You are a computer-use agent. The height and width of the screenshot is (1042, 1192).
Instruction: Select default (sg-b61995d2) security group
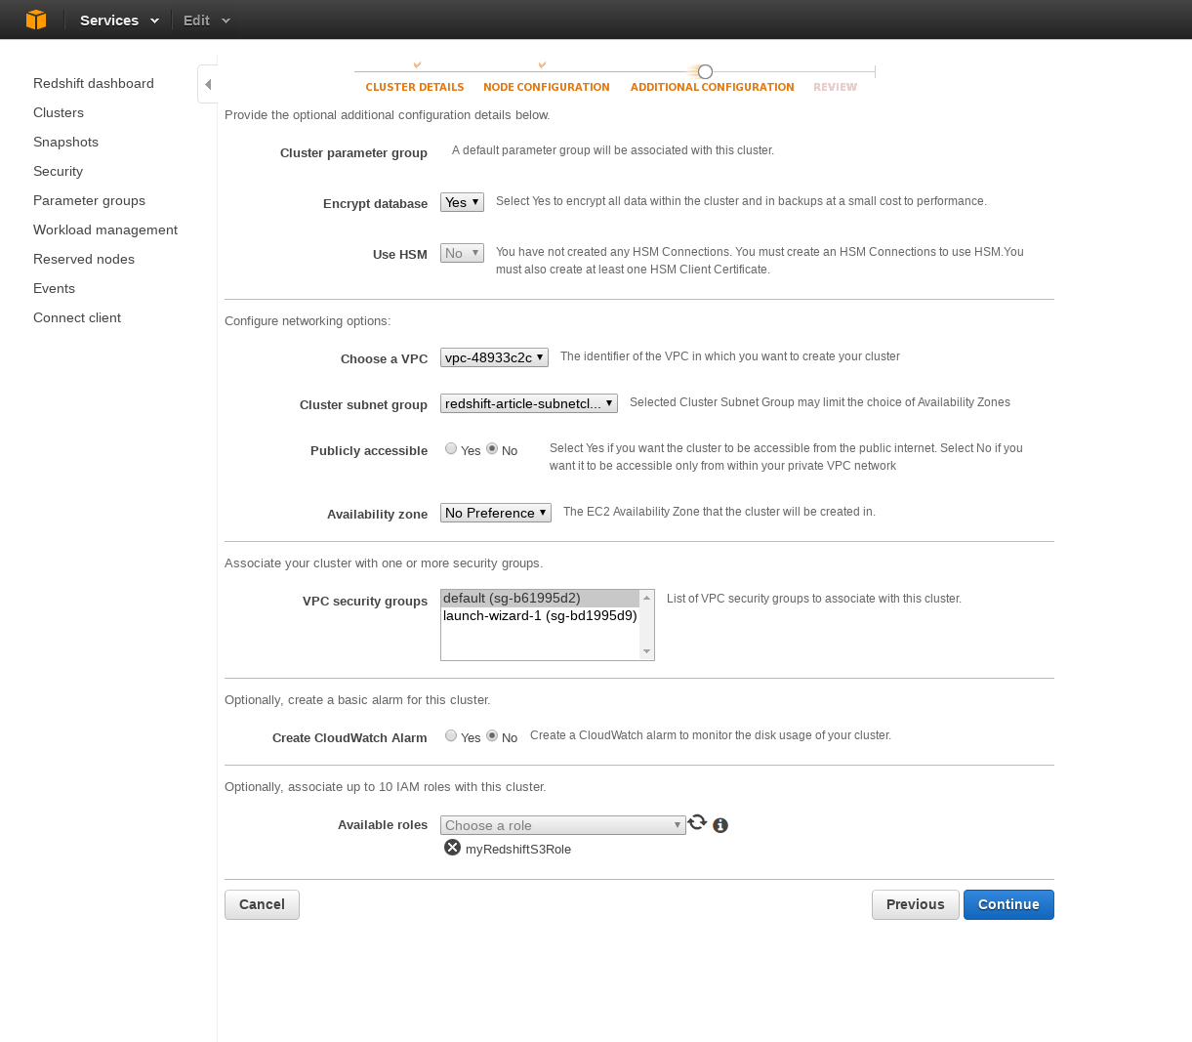coord(540,598)
